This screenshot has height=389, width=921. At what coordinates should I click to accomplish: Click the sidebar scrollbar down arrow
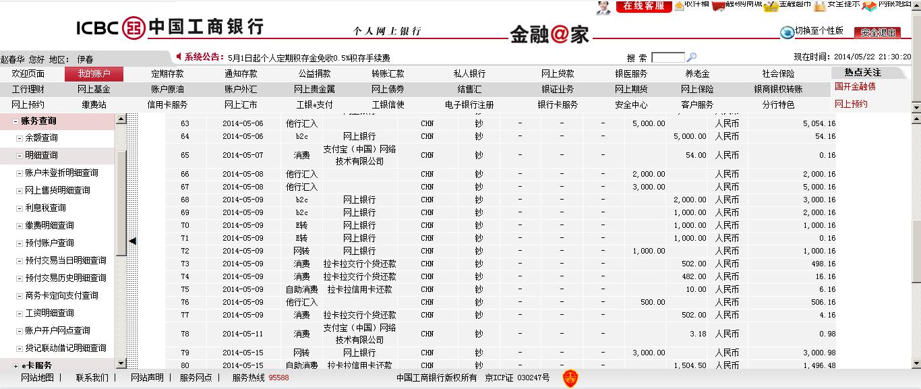121,363
